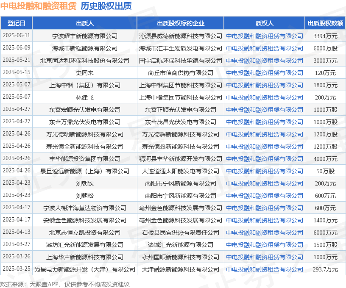Select 寿光德明新能源科技有限公司 cell
This screenshot has width=346, height=288.
point(85,134)
